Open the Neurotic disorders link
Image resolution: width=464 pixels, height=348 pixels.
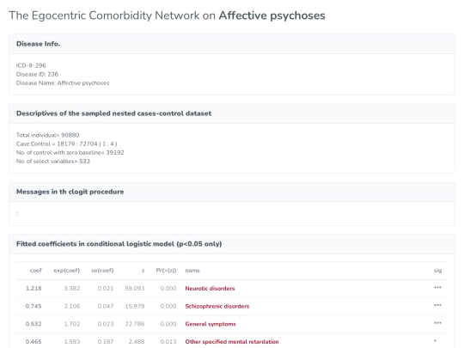(x=210, y=288)
